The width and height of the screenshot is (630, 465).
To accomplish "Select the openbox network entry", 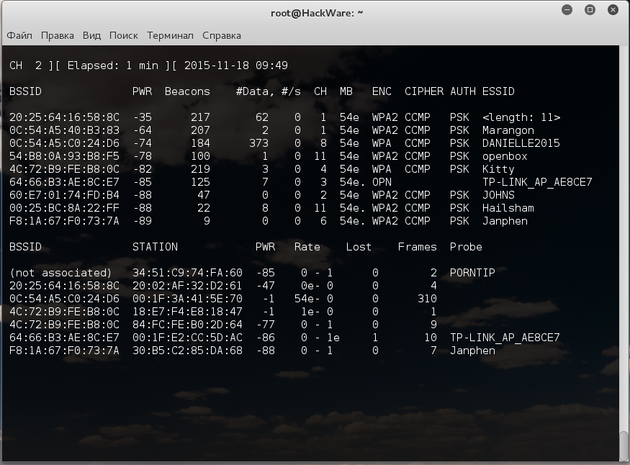I will click(505, 156).
